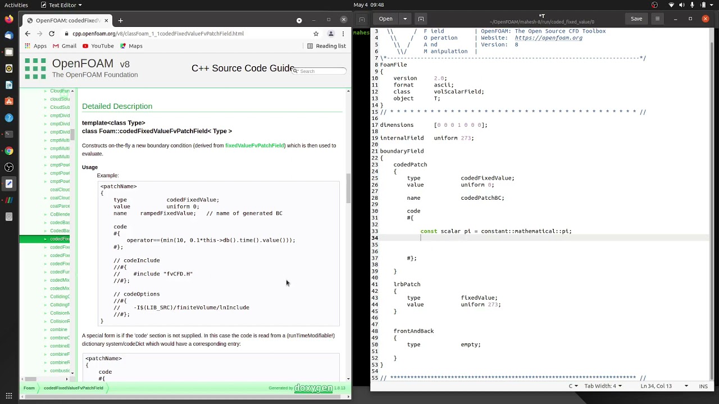
Task: Select the codedFun tree item
Action: (60, 272)
